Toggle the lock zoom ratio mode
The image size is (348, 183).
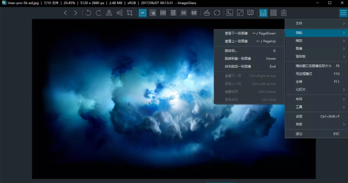click(153, 13)
